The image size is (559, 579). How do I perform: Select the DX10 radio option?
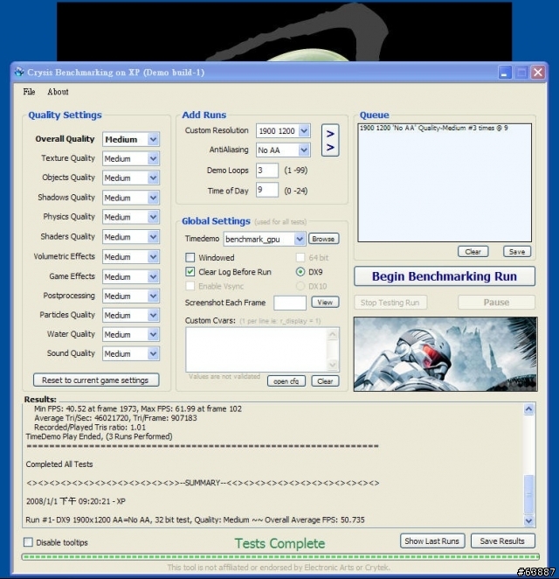(300, 286)
